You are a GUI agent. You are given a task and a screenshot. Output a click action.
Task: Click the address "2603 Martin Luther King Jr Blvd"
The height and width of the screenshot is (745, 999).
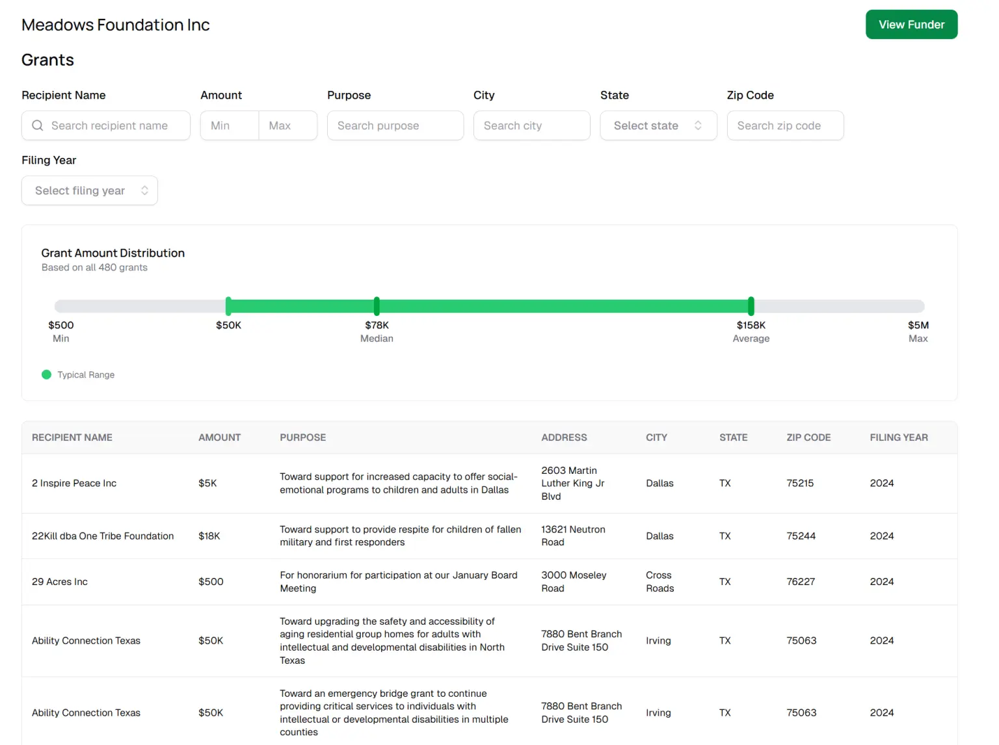pyautogui.click(x=573, y=484)
